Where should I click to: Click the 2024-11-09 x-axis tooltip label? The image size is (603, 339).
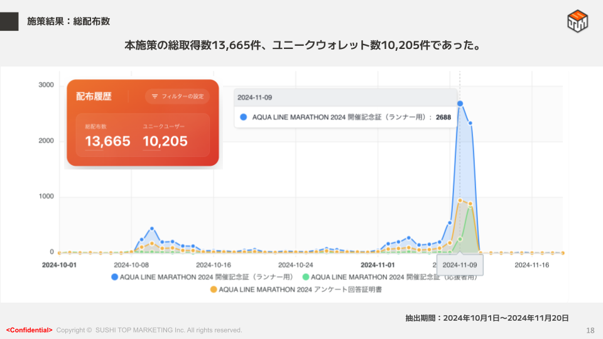(460, 265)
